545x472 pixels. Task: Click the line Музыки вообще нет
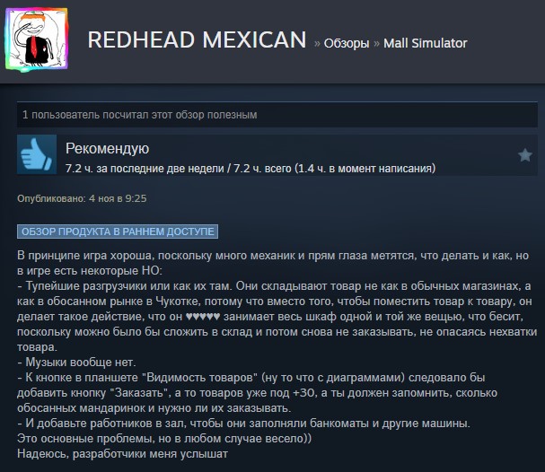coord(76,363)
